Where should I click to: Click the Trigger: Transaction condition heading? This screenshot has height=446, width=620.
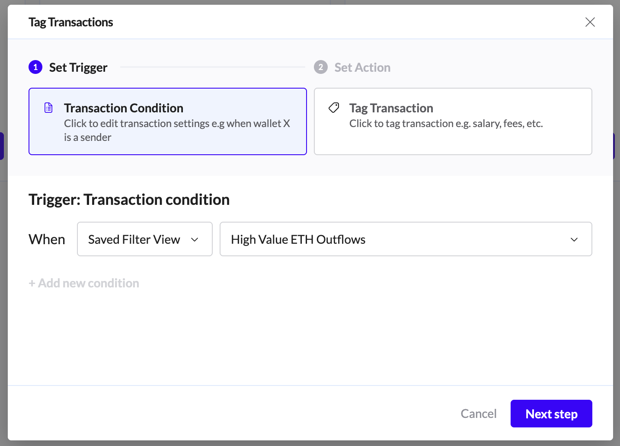point(129,200)
